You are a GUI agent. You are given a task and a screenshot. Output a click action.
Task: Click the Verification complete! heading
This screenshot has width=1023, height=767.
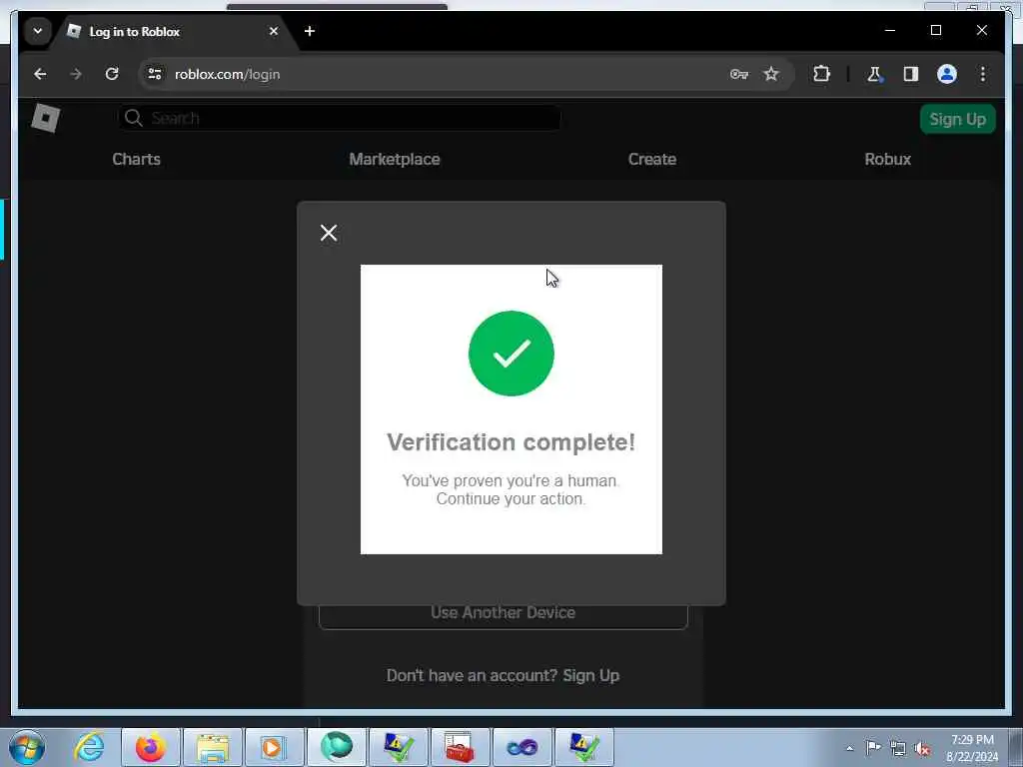[x=511, y=442]
